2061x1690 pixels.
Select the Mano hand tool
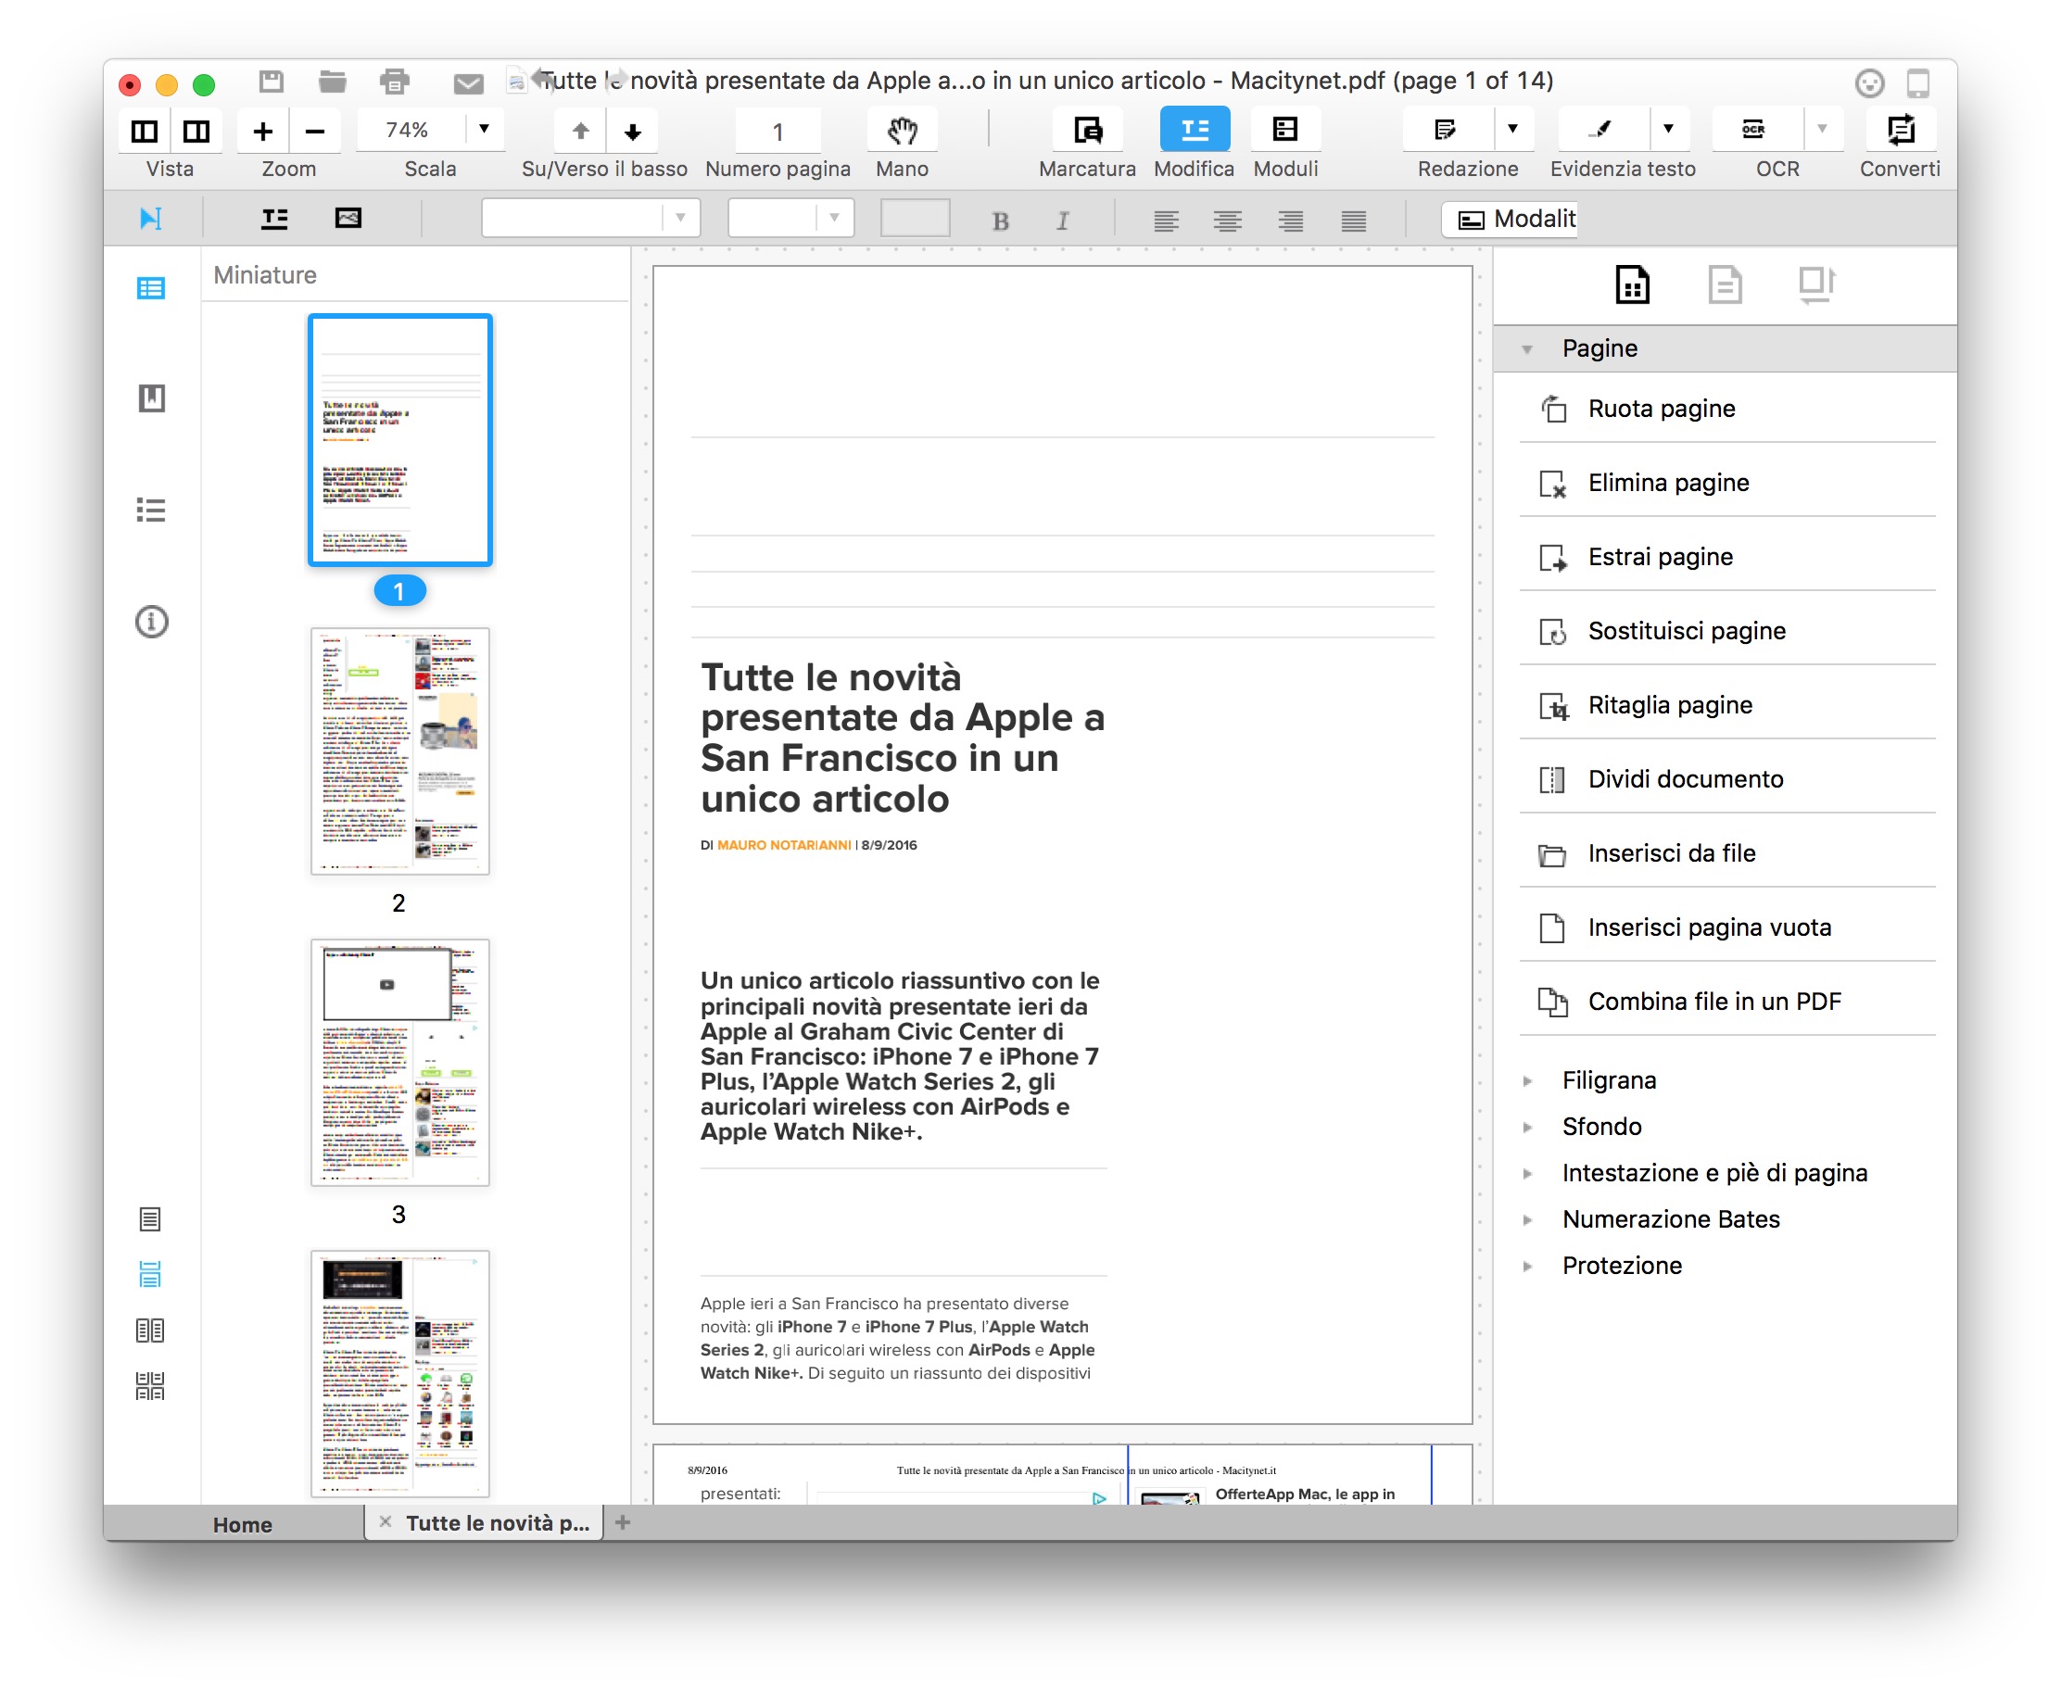902,131
